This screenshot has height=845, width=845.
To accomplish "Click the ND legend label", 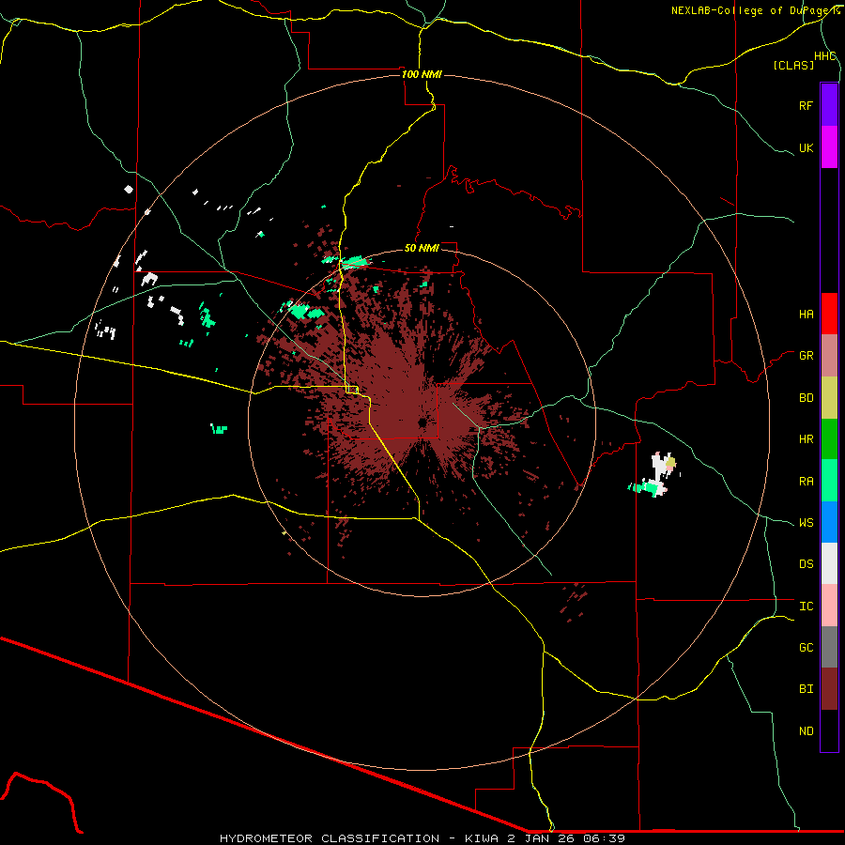I will [806, 731].
